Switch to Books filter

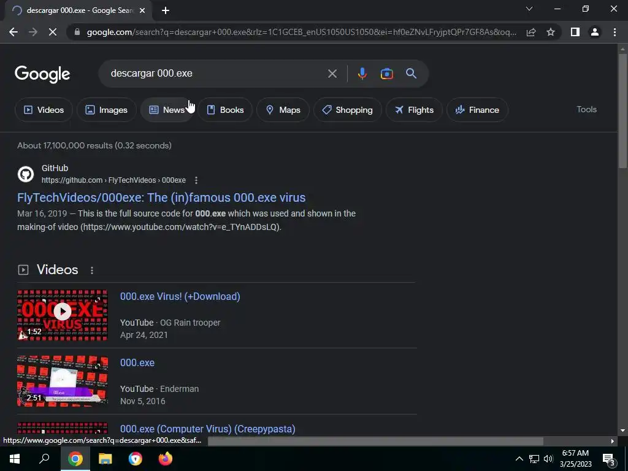tap(225, 110)
